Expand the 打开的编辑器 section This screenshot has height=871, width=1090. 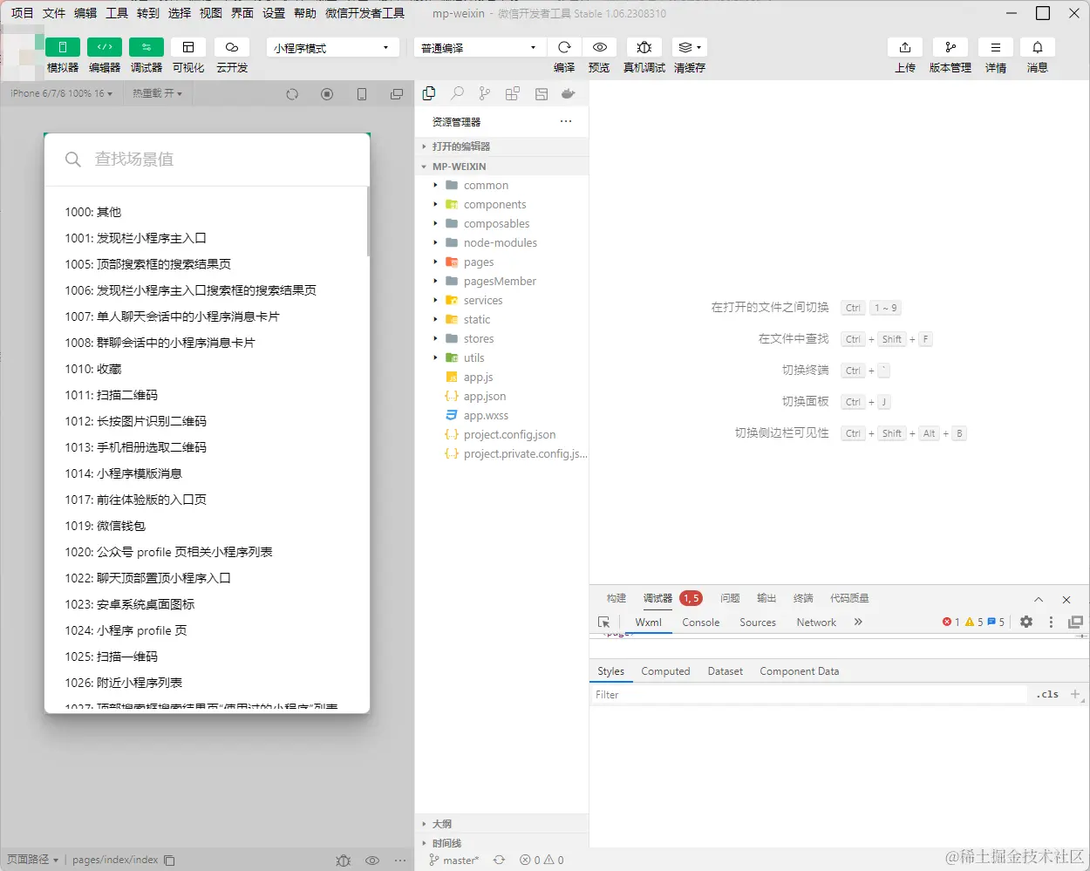pyautogui.click(x=502, y=146)
